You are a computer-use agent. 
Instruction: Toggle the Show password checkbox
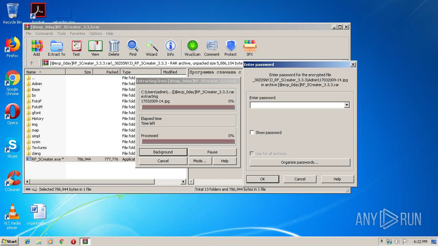point(252,133)
